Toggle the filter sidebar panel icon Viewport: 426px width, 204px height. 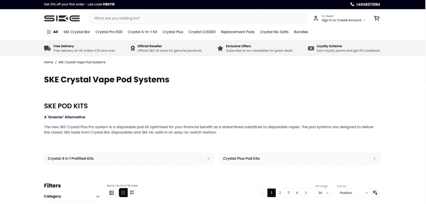tap(111, 193)
